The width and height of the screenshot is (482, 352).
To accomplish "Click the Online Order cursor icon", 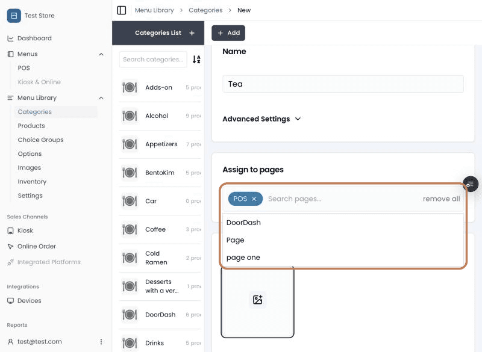I will [x=10, y=246].
